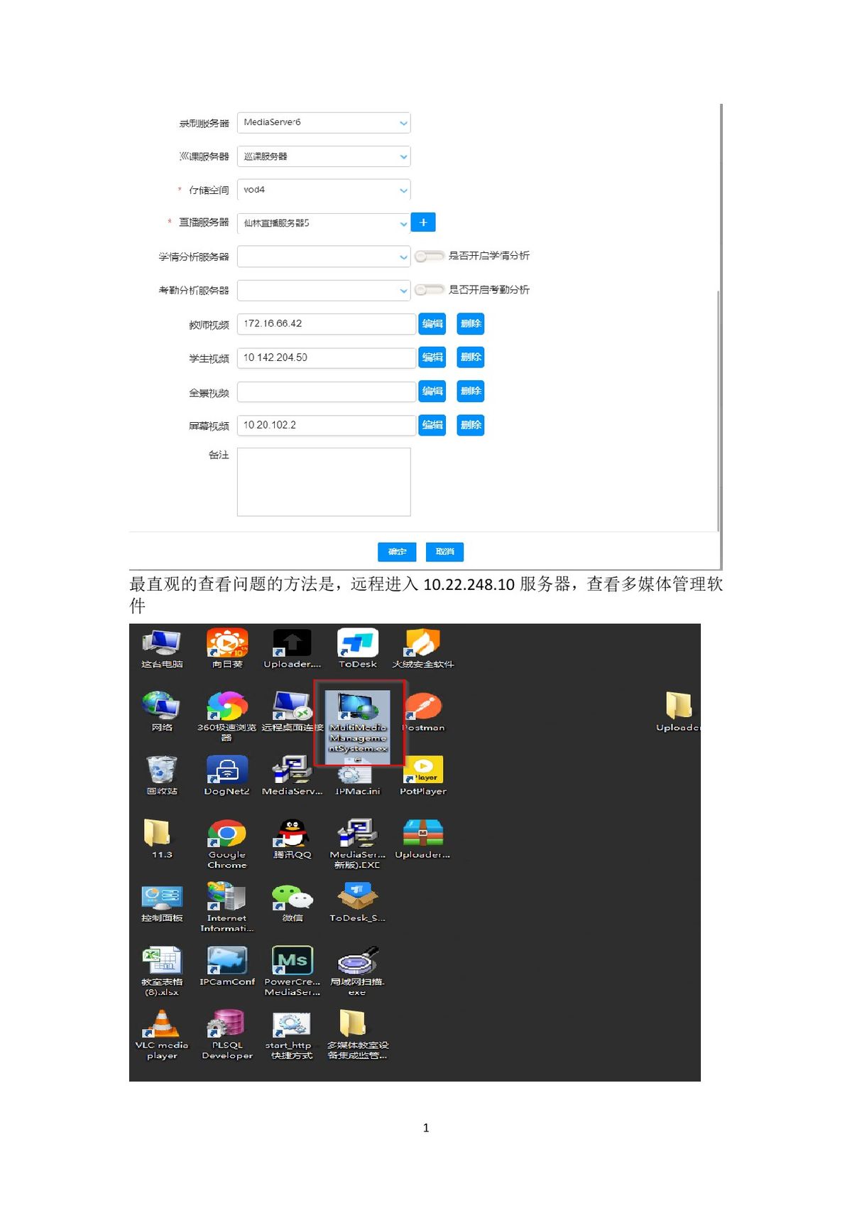This screenshot has height=1206, width=852.
Task: Open the 回收站 recycle bin icon
Action: point(162,772)
